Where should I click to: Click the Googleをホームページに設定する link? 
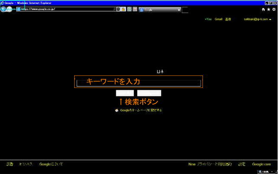click(x=141, y=110)
